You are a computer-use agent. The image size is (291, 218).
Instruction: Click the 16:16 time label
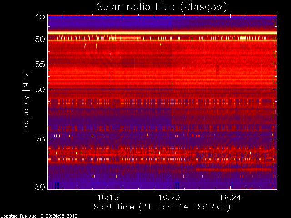click(x=108, y=198)
